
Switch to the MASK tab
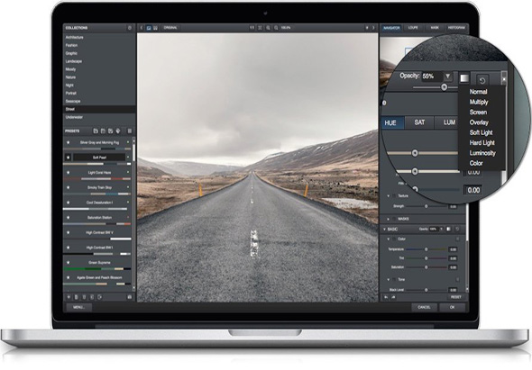pos(435,28)
